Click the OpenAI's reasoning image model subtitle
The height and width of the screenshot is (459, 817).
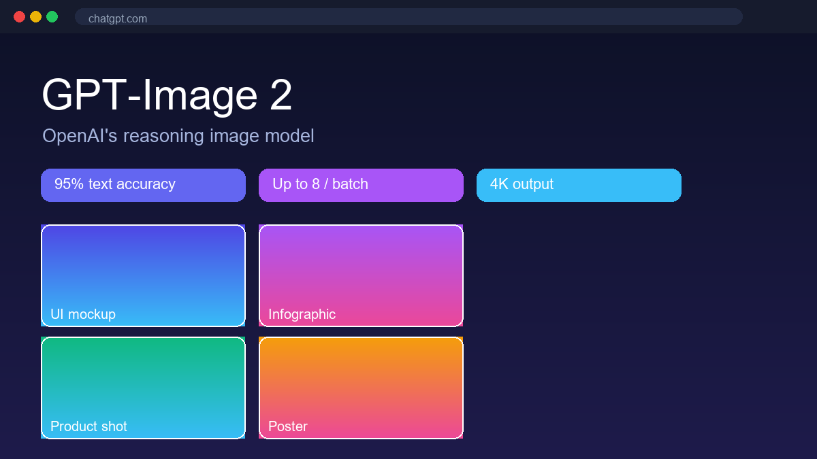pyautogui.click(x=178, y=136)
